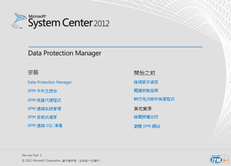
Task: Click the 開始之前 section heading
Action: [x=145, y=73]
